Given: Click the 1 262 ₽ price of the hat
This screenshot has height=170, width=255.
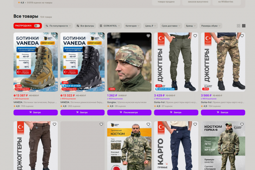Looking at the screenshot, I should [x=112, y=95].
